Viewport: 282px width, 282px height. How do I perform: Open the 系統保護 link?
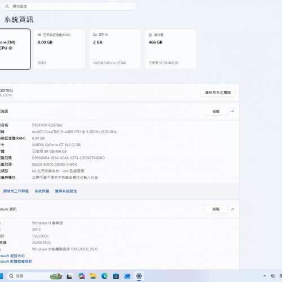click(x=42, y=191)
